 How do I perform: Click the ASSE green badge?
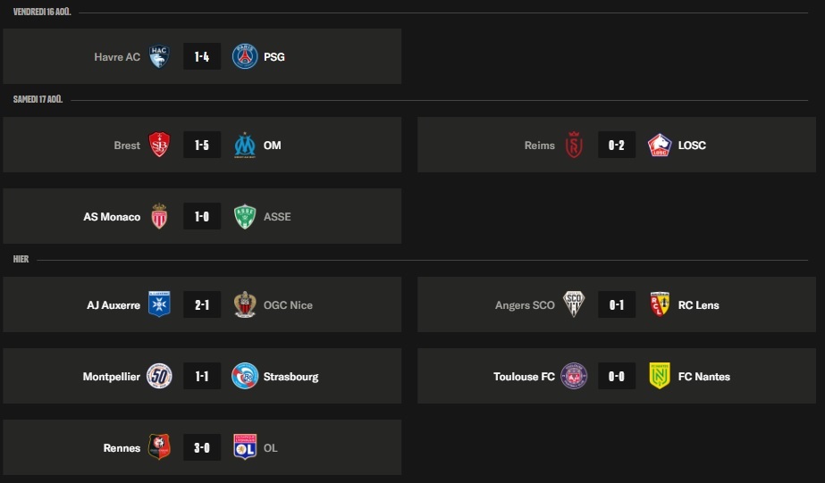(x=245, y=217)
